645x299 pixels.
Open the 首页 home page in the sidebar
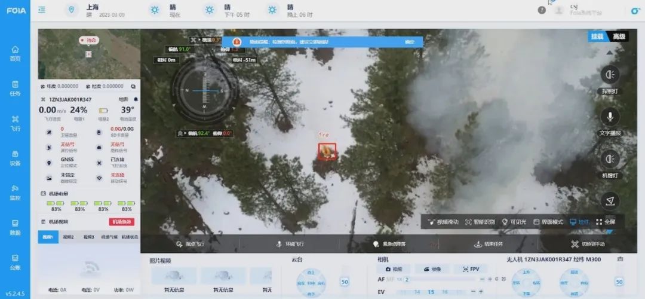coord(15,53)
